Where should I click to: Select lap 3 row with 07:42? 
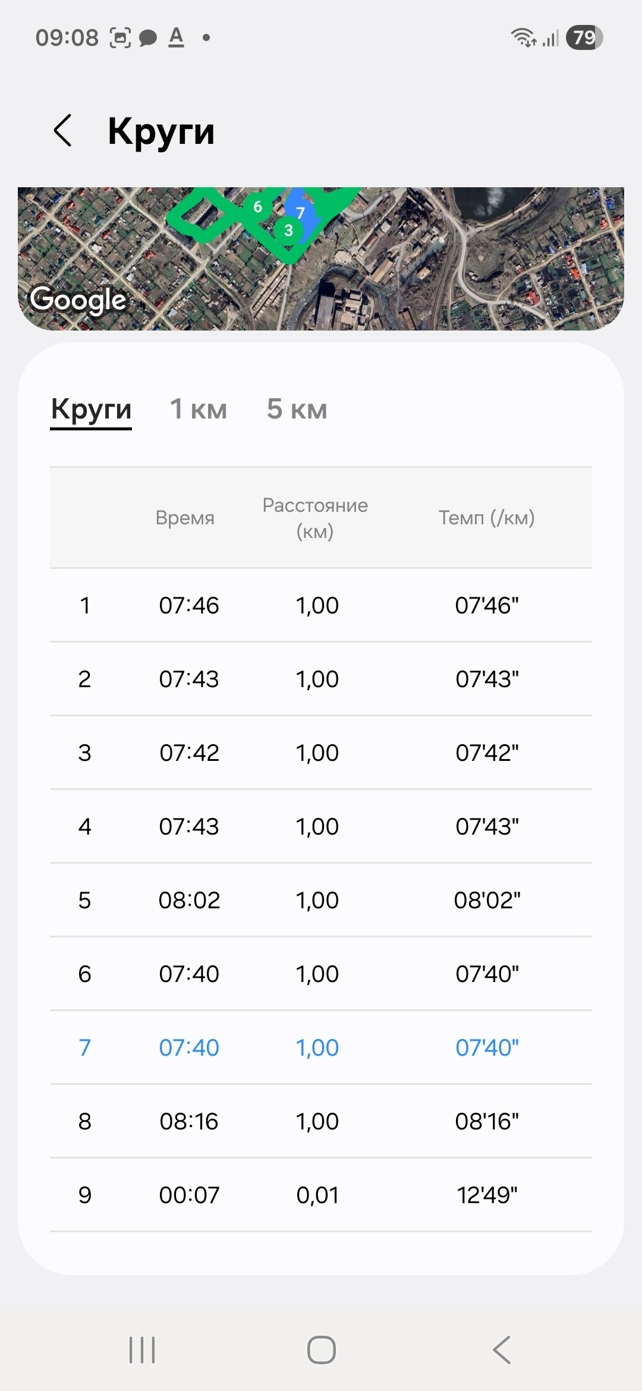321,753
